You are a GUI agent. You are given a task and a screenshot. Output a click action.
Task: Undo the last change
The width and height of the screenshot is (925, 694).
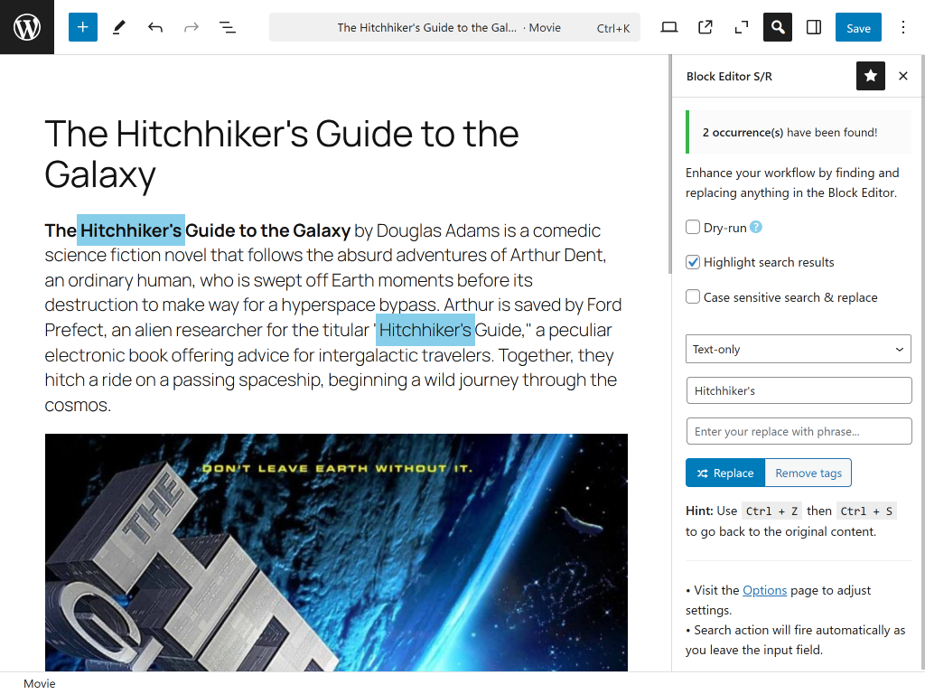coord(155,27)
